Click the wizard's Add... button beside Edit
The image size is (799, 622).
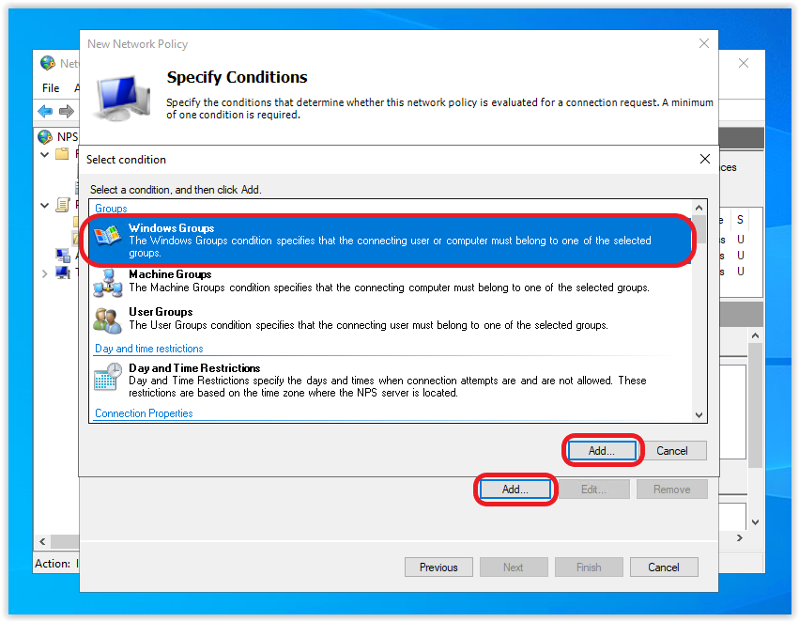(515, 490)
